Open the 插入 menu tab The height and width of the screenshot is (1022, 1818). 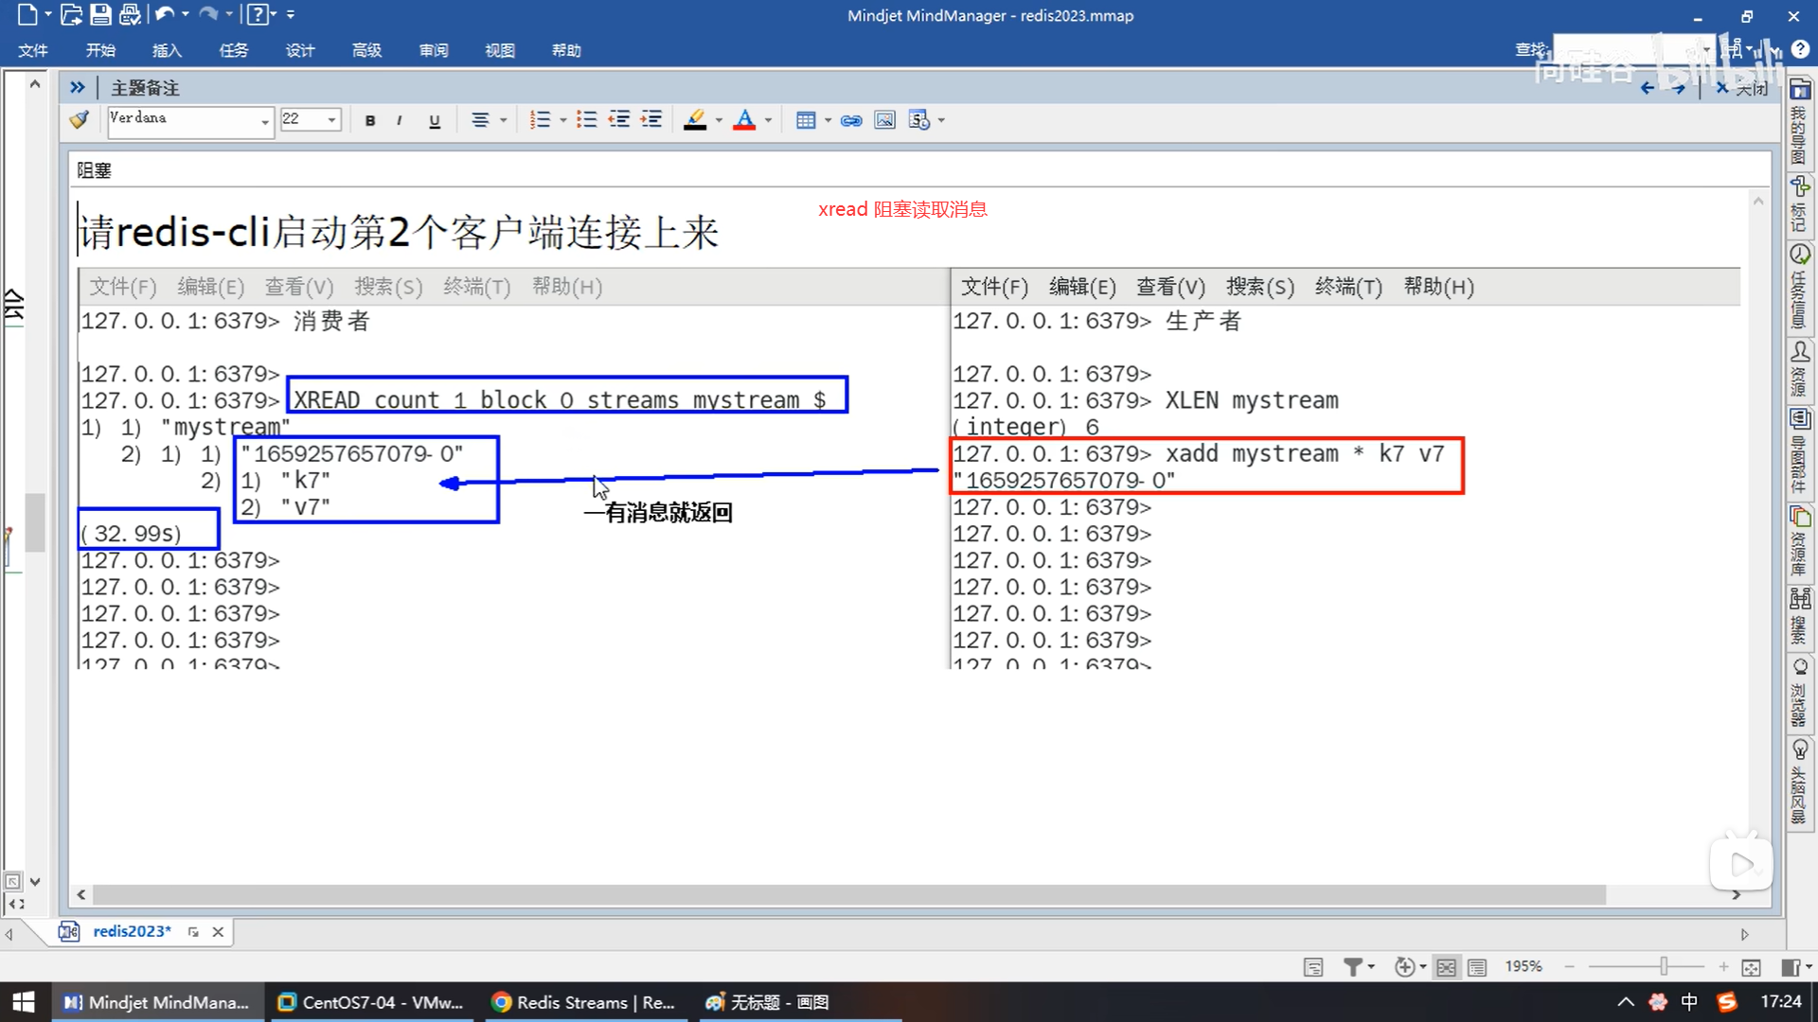[167, 50]
